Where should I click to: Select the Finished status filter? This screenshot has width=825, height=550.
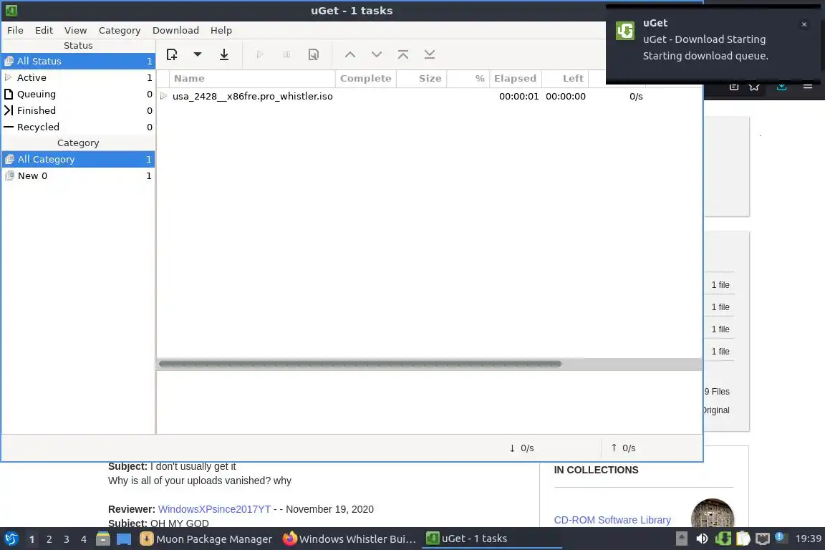click(78, 110)
